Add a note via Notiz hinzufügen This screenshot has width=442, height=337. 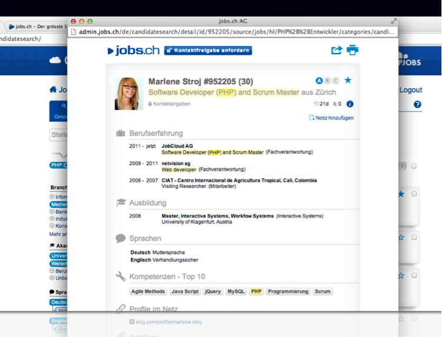pyautogui.click(x=331, y=118)
